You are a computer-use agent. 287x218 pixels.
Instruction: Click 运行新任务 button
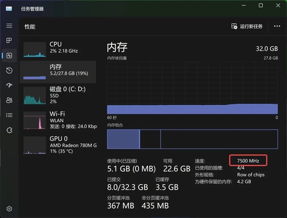pyautogui.click(x=247, y=26)
